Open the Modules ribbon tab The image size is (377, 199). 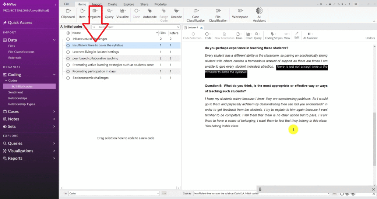pyautogui.click(x=160, y=4)
